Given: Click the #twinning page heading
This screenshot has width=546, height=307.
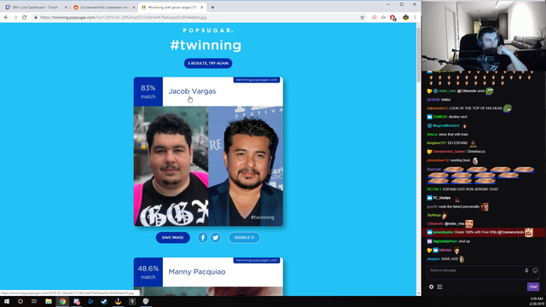Looking at the screenshot, I should [206, 45].
